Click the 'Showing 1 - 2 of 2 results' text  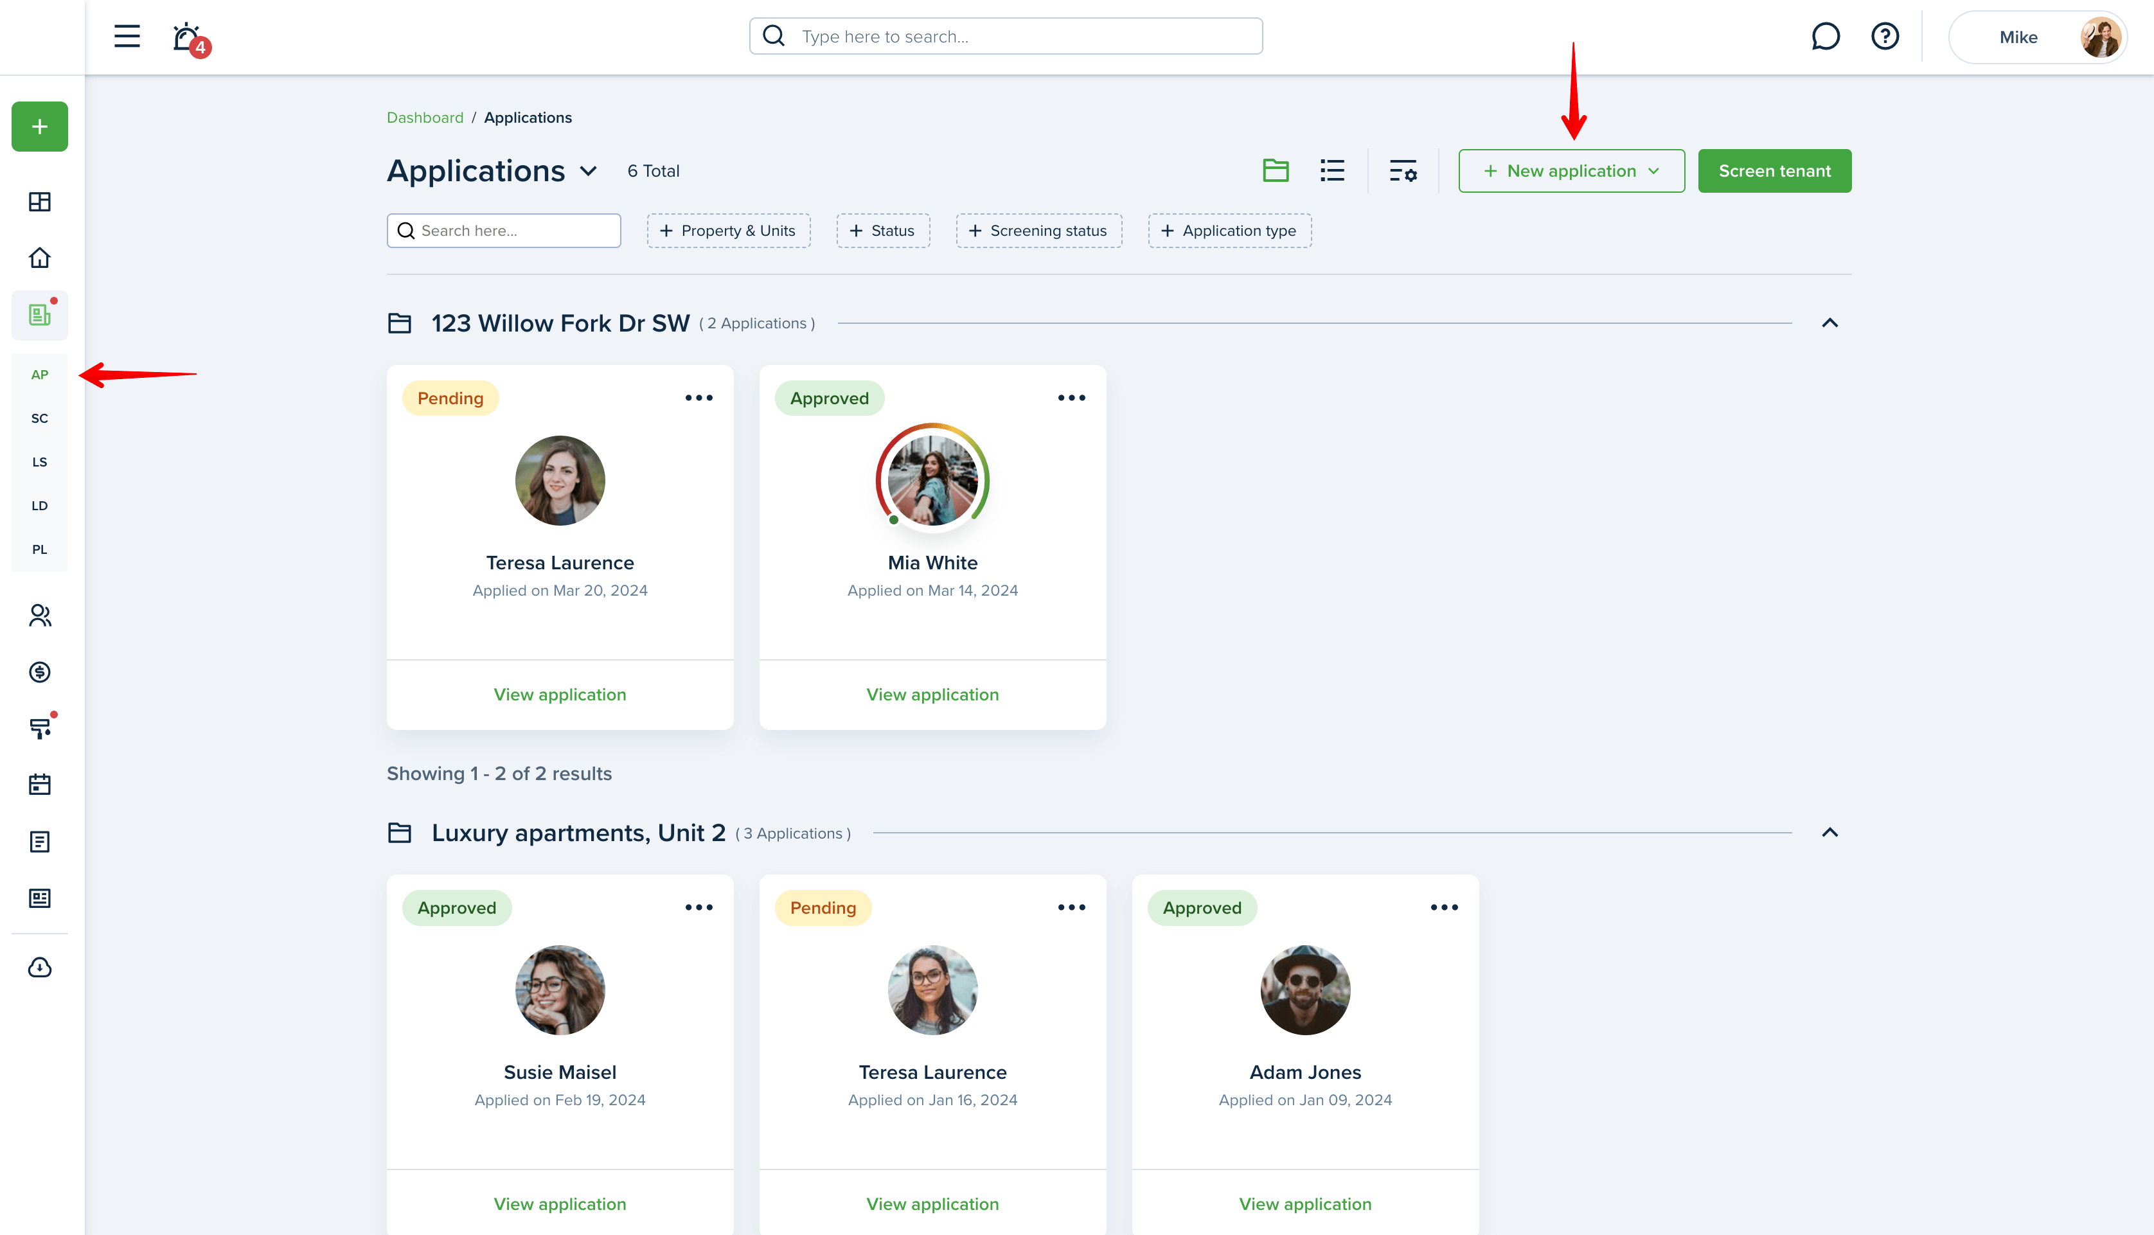pyautogui.click(x=499, y=774)
